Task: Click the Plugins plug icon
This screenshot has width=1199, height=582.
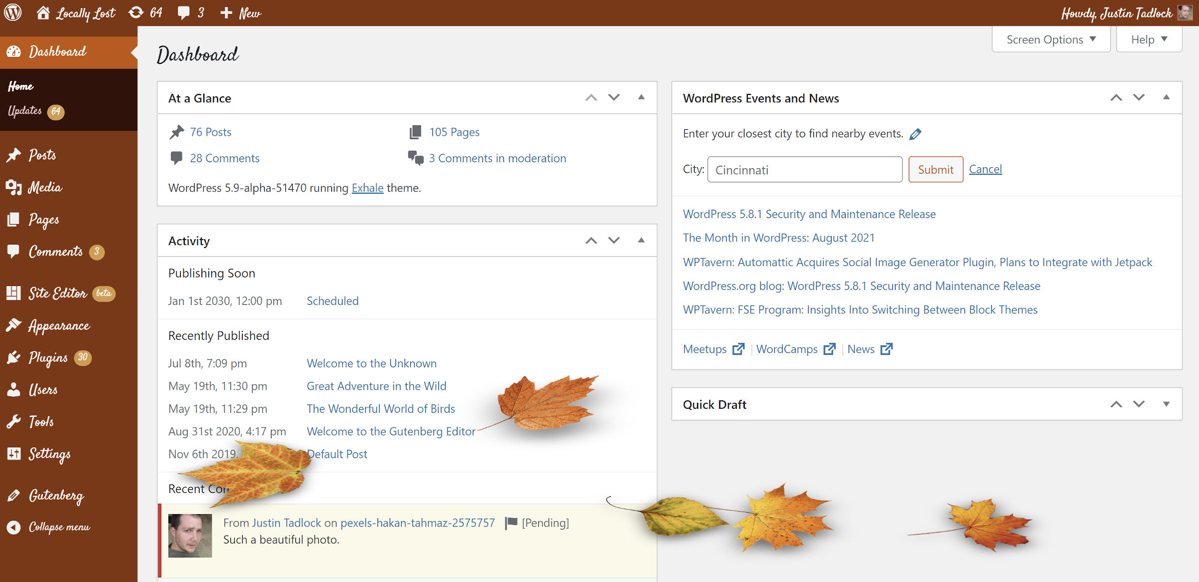Action: (14, 357)
